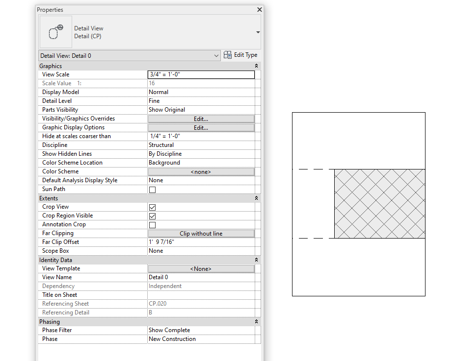This screenshot has height=361, width=452.
Task: Collapse the Extents section
Action: coord(256,198)
